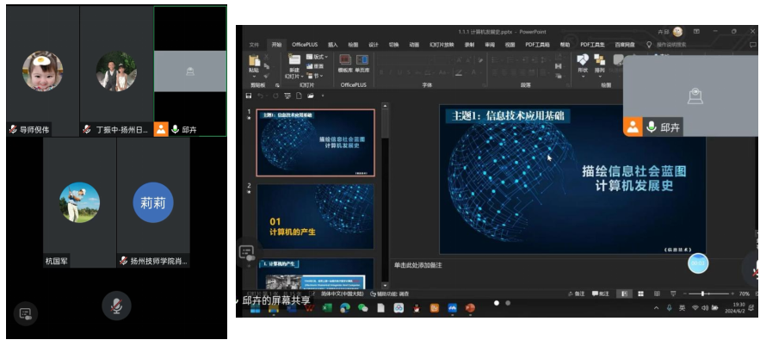This screenshot has height=346, width=760.
Task: Adjust the zoom slider handle in status bar
Action: click(702, 293)
